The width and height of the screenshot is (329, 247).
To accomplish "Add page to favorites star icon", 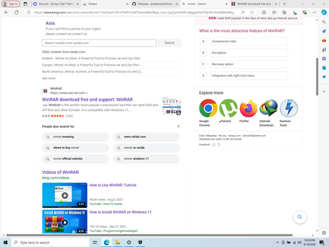I will 252,13.
